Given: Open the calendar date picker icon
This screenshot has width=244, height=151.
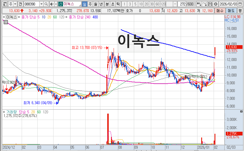Looking at the screenshot, I should point(240,4).
